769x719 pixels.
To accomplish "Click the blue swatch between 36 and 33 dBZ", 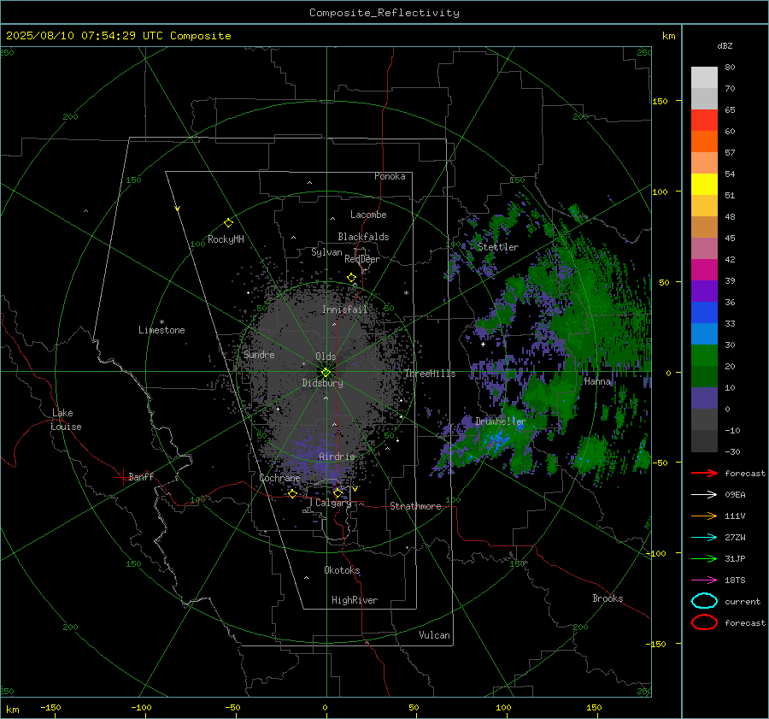I will [704, 313].
